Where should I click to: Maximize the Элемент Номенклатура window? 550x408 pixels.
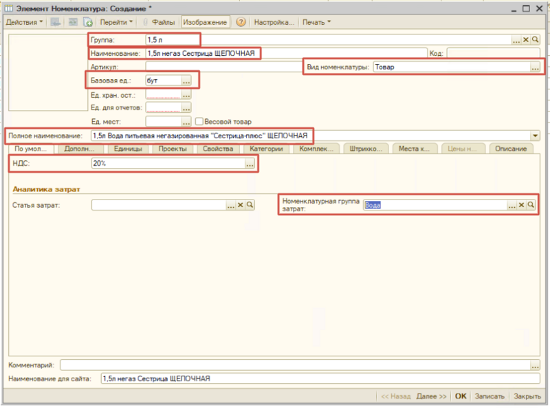click(x=526, y=8)
